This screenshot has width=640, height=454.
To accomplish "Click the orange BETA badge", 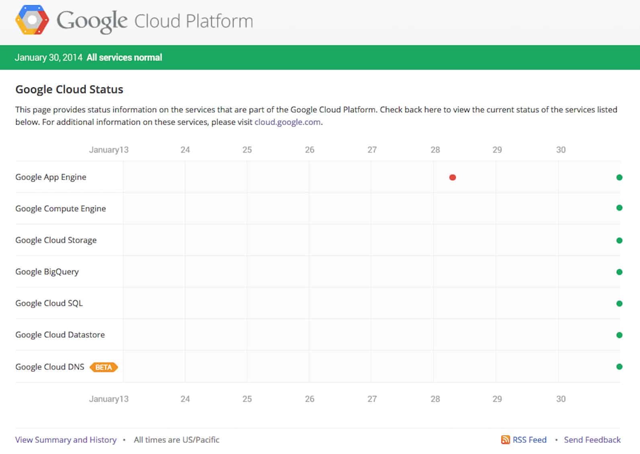I will tap(104, 367).
